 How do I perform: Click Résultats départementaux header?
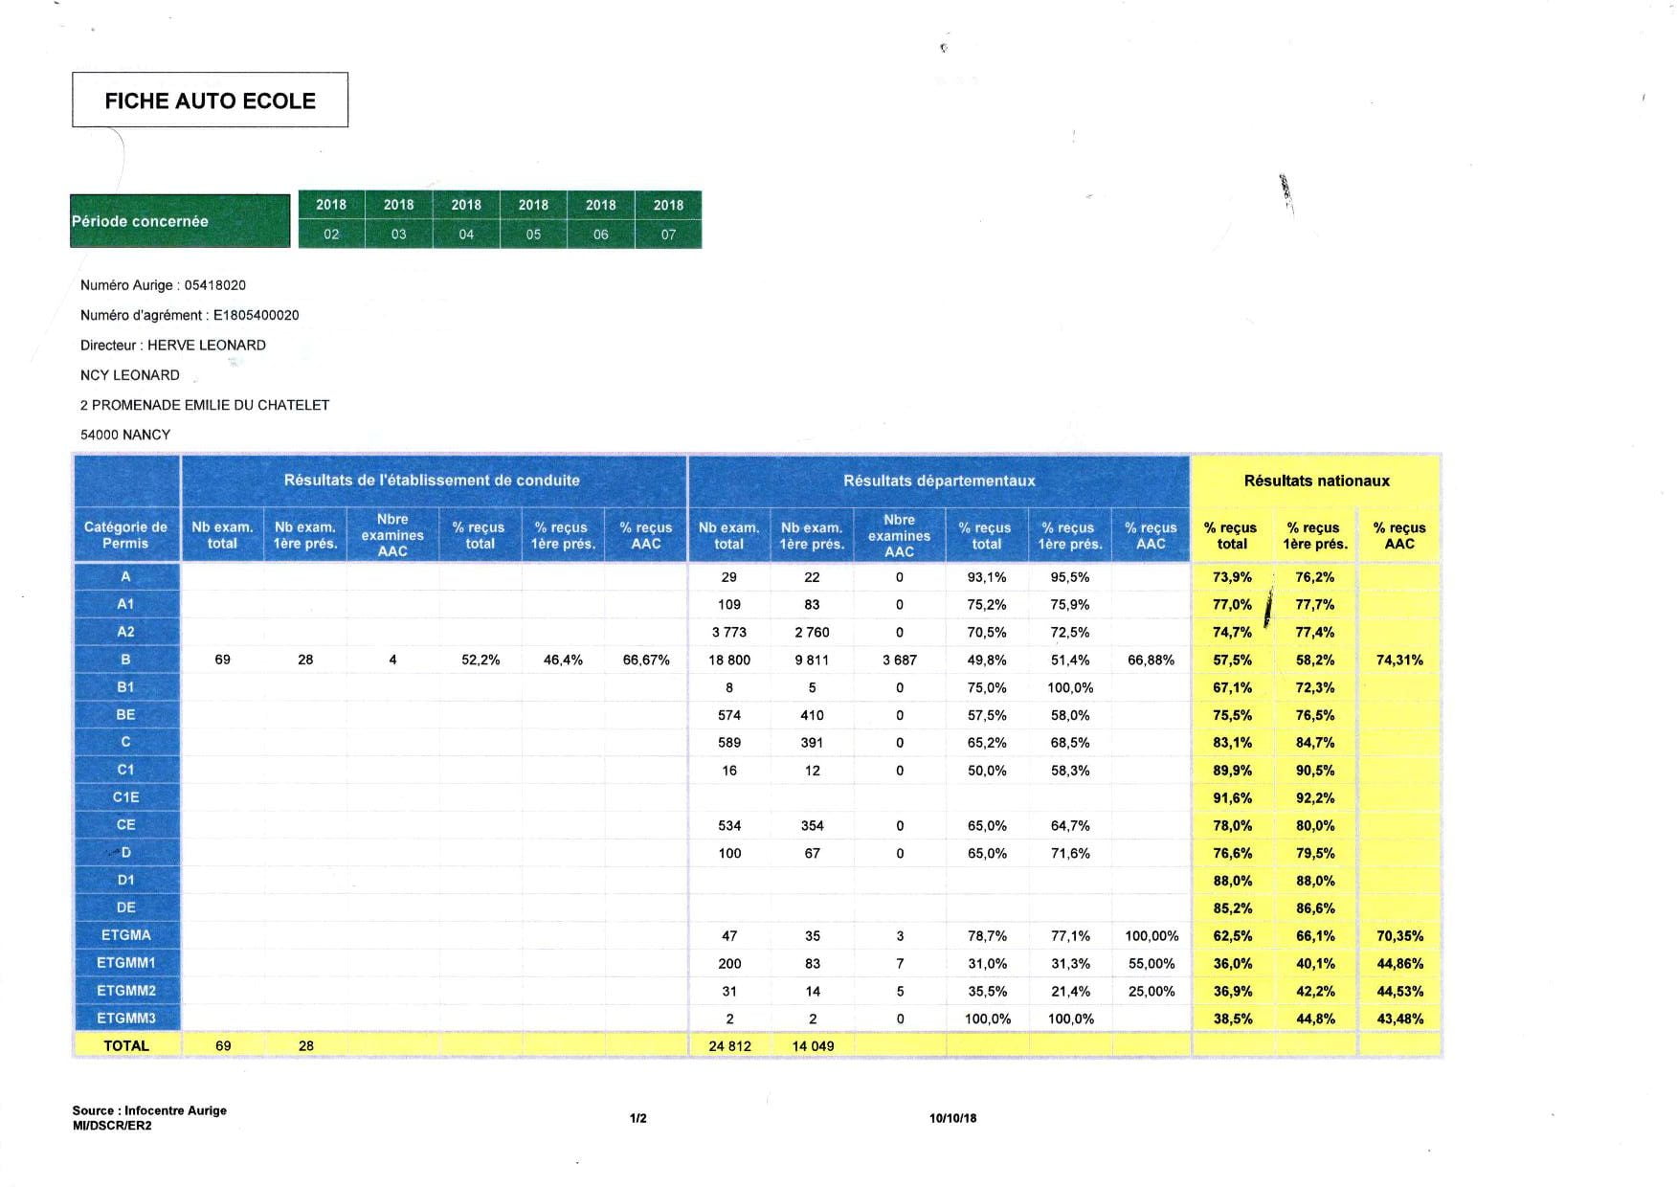[939, 481]
